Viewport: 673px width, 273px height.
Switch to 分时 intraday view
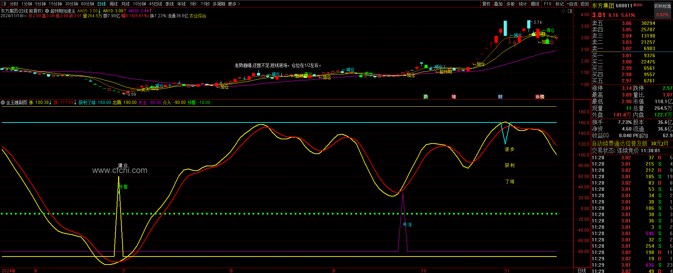pyautogui.click(x=14, y=4)
